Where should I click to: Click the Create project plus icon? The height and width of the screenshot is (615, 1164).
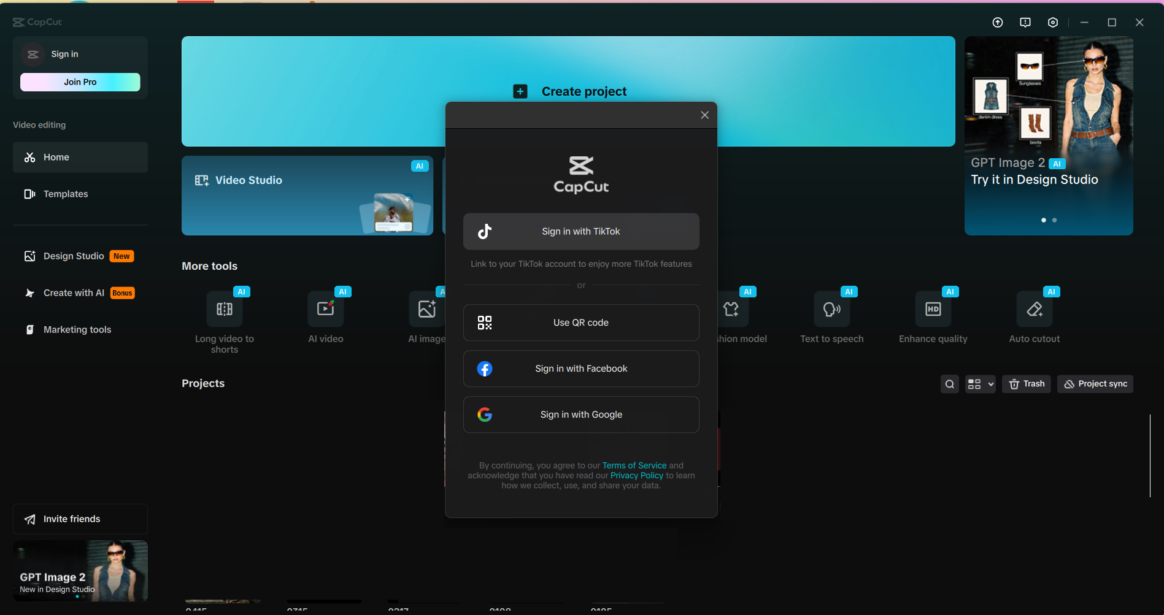coord(520,91)
